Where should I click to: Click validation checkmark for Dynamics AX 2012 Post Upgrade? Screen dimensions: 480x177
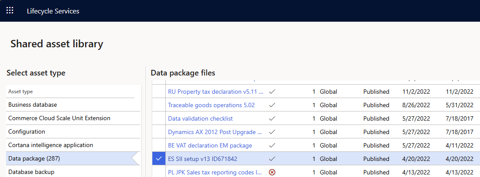coord(272,132)
